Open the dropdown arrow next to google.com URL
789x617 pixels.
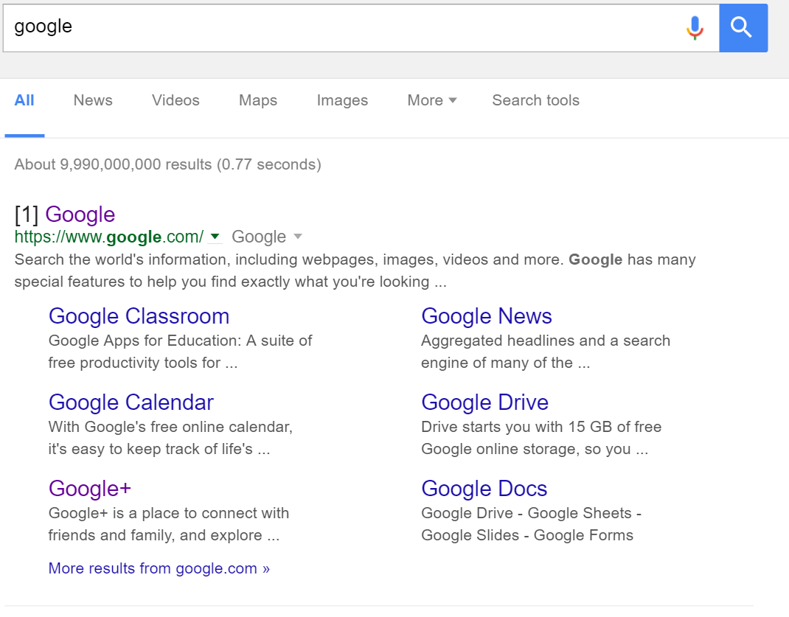click(x=215, y=237)
